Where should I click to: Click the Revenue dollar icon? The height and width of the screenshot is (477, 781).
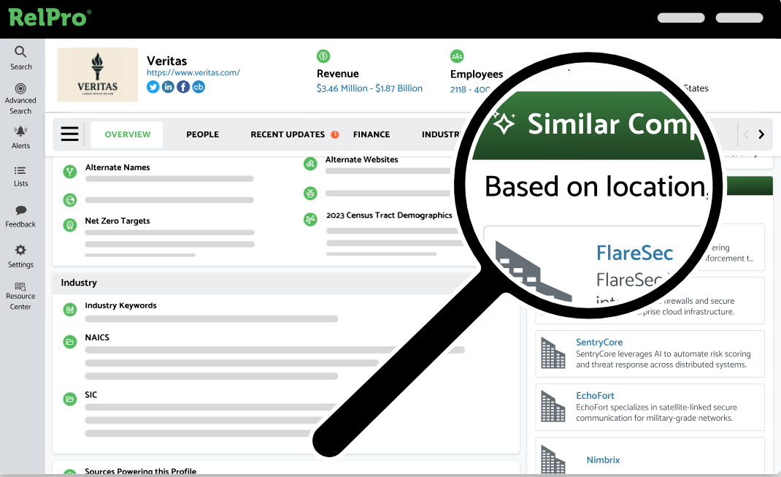click(x=323, y=56)
